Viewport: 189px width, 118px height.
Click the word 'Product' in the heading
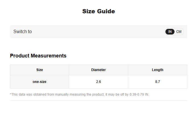coord(19,56)
